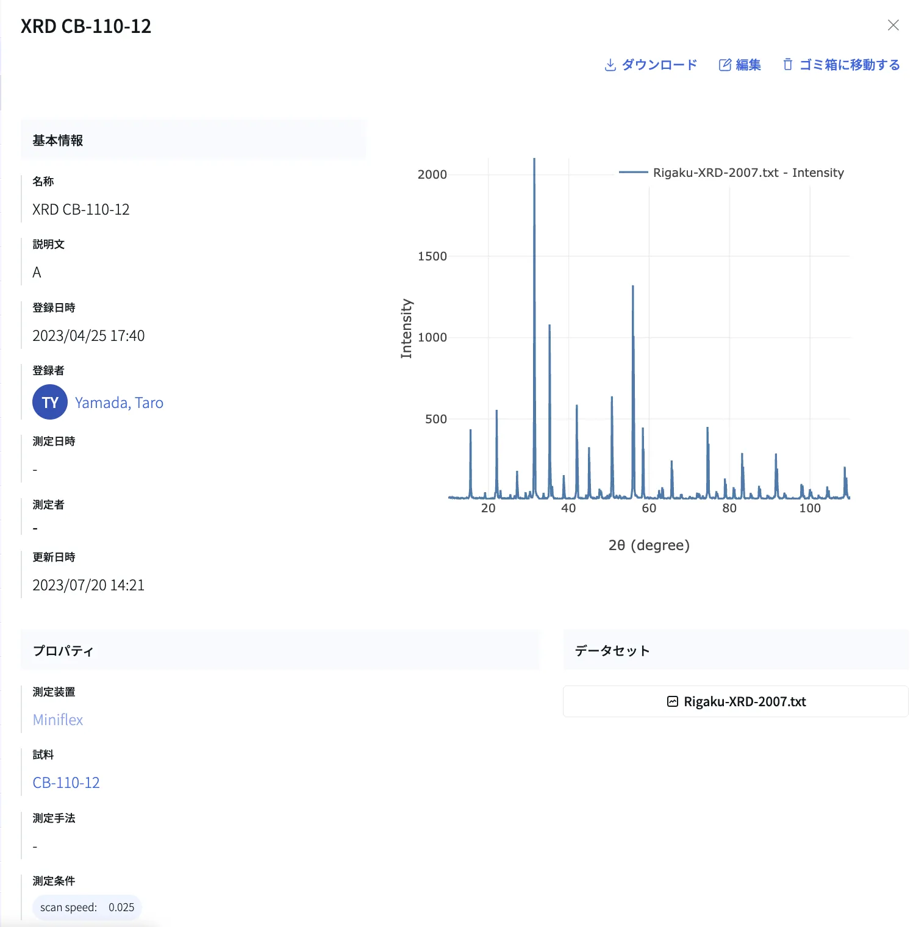Click the 登録者 field label
916x927 pixels.
click(x=48, y=370)
